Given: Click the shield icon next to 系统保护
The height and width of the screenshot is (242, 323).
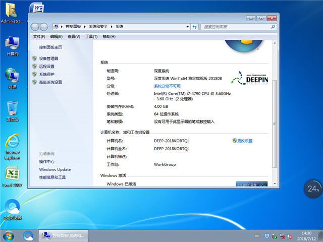Looking at the screenshot, I should [35, 74].
